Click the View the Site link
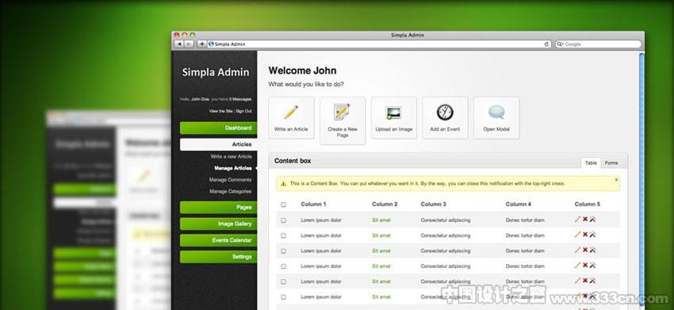Image resolution: width=674 pixels, height=310 pixels. [x=221, y=111]
